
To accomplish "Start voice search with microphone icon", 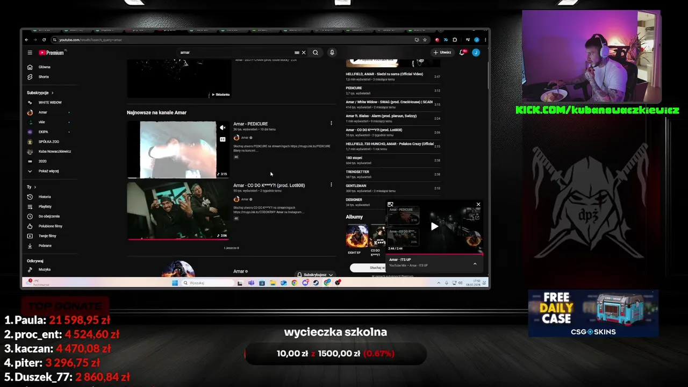I will (332, 53).
